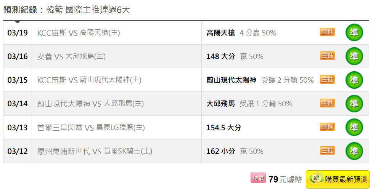Open the 安養 VS 大邱飛馬 matchup

click(x=71, y=57)
